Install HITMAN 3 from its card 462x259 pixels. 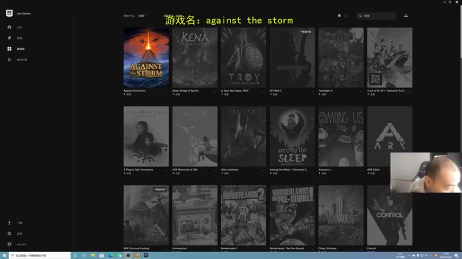(x=273, y=94)
